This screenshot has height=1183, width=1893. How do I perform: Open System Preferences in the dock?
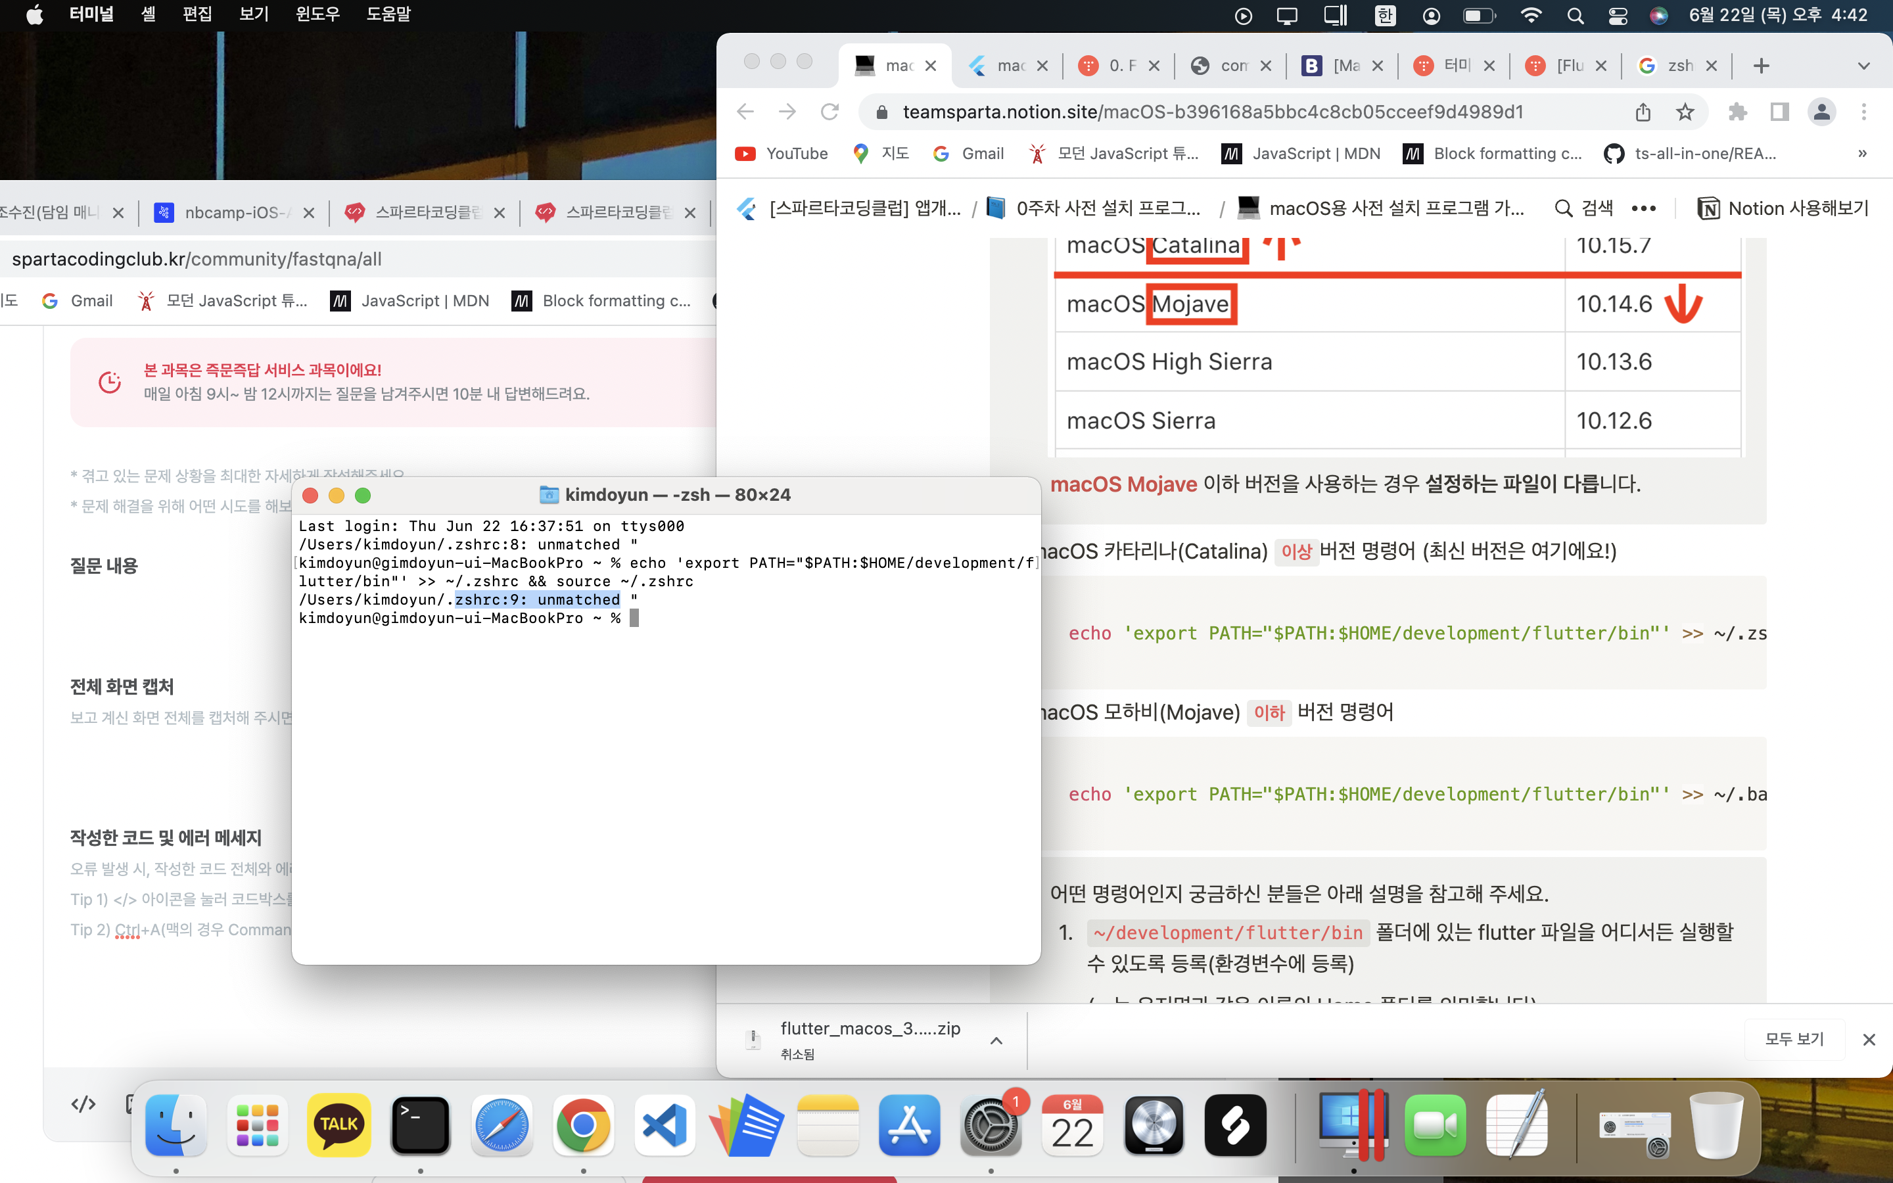(x=991, y=1125)
